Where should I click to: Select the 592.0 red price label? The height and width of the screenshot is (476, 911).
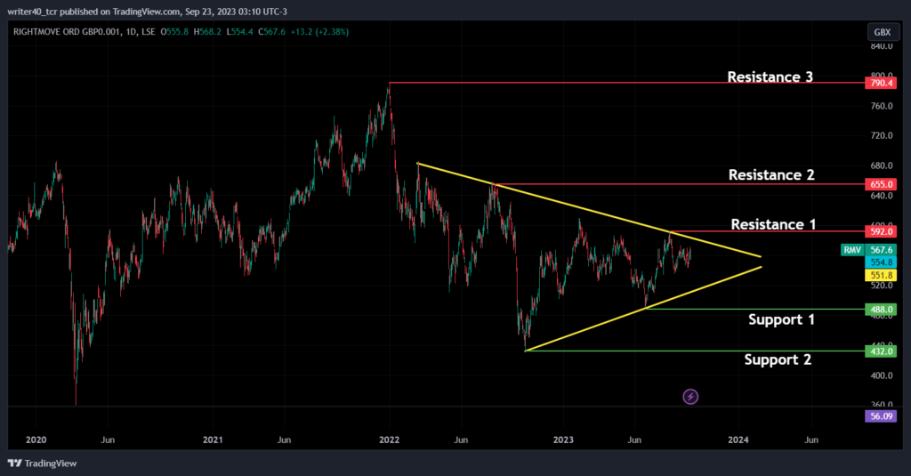(881, 231)
